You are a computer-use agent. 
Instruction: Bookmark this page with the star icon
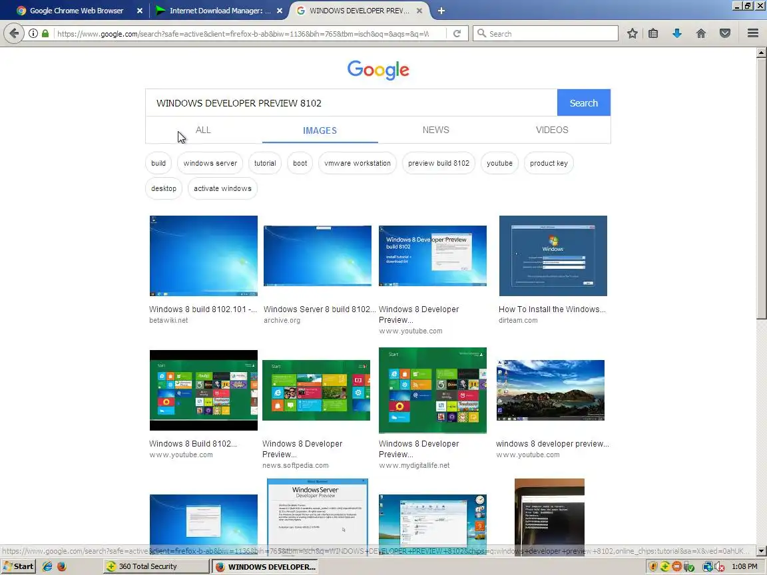(632, 33)
